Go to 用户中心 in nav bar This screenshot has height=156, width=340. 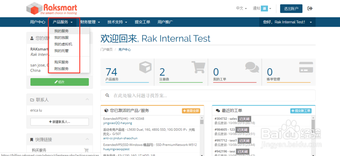pyautogui.click(x=38, y=22)
